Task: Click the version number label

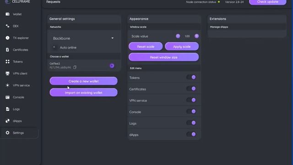Action: tap(234, 2)
